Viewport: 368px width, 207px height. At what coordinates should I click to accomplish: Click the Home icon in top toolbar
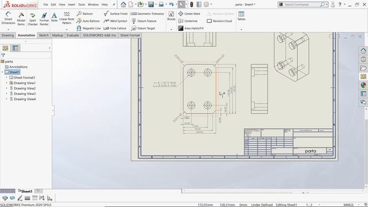click(x=124, y=4)
